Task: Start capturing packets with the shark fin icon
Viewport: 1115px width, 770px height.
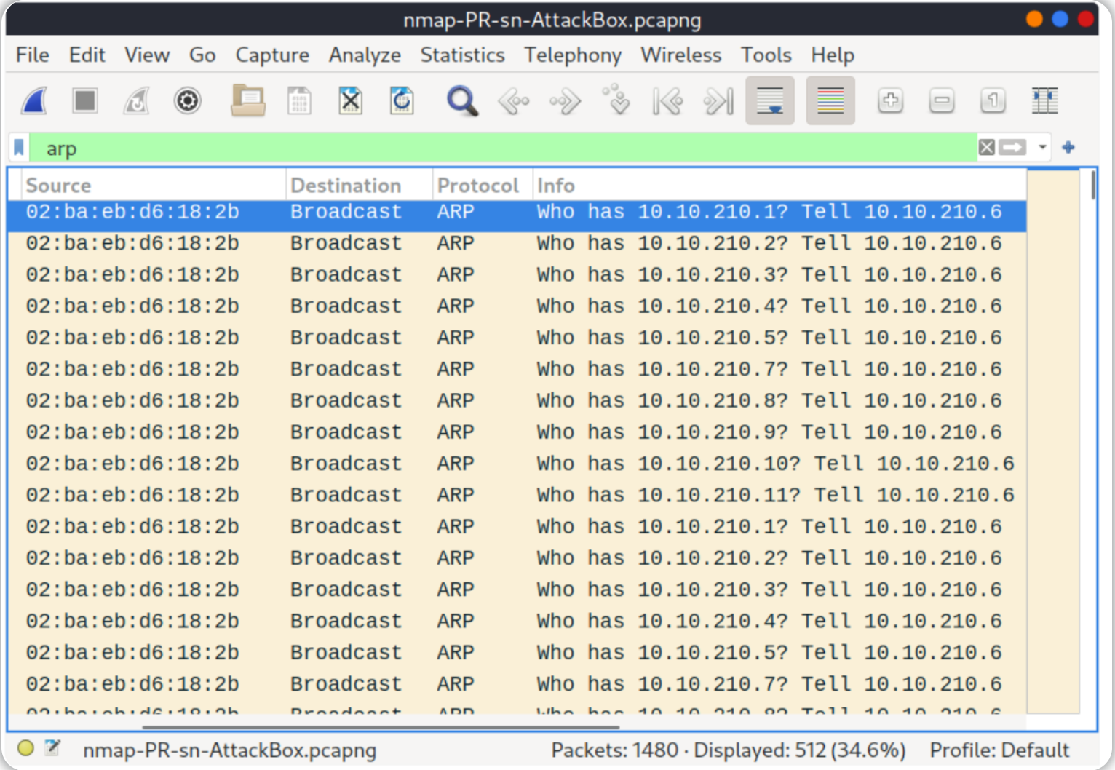Action: point(34,100)
